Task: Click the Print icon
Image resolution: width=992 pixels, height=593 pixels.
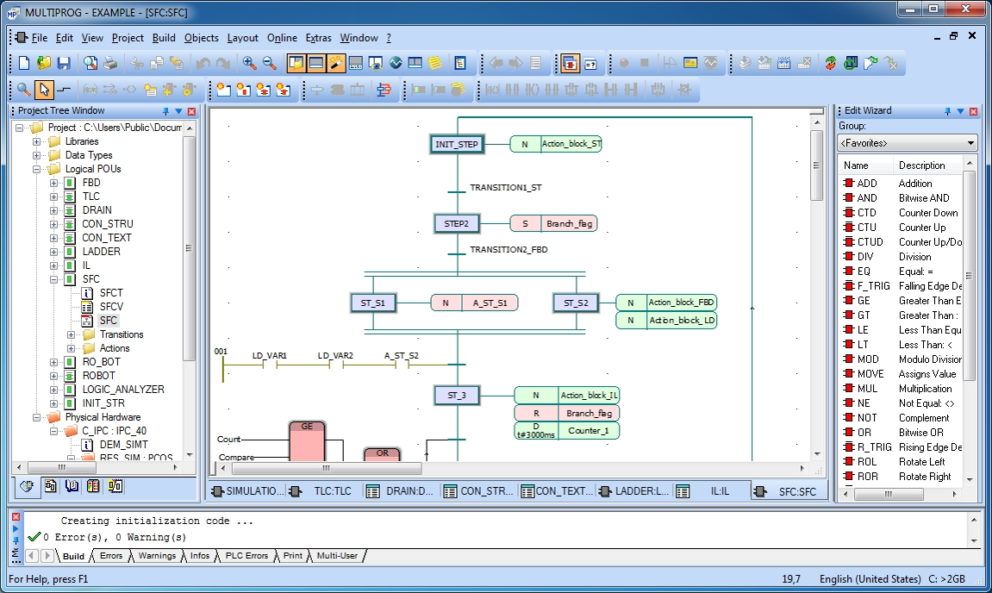Action: tap(110, 63)
